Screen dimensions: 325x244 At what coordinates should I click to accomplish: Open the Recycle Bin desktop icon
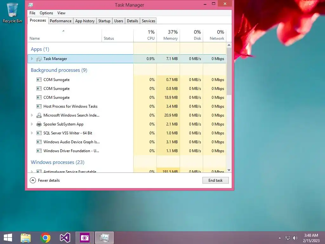click(x=12, y=13)
